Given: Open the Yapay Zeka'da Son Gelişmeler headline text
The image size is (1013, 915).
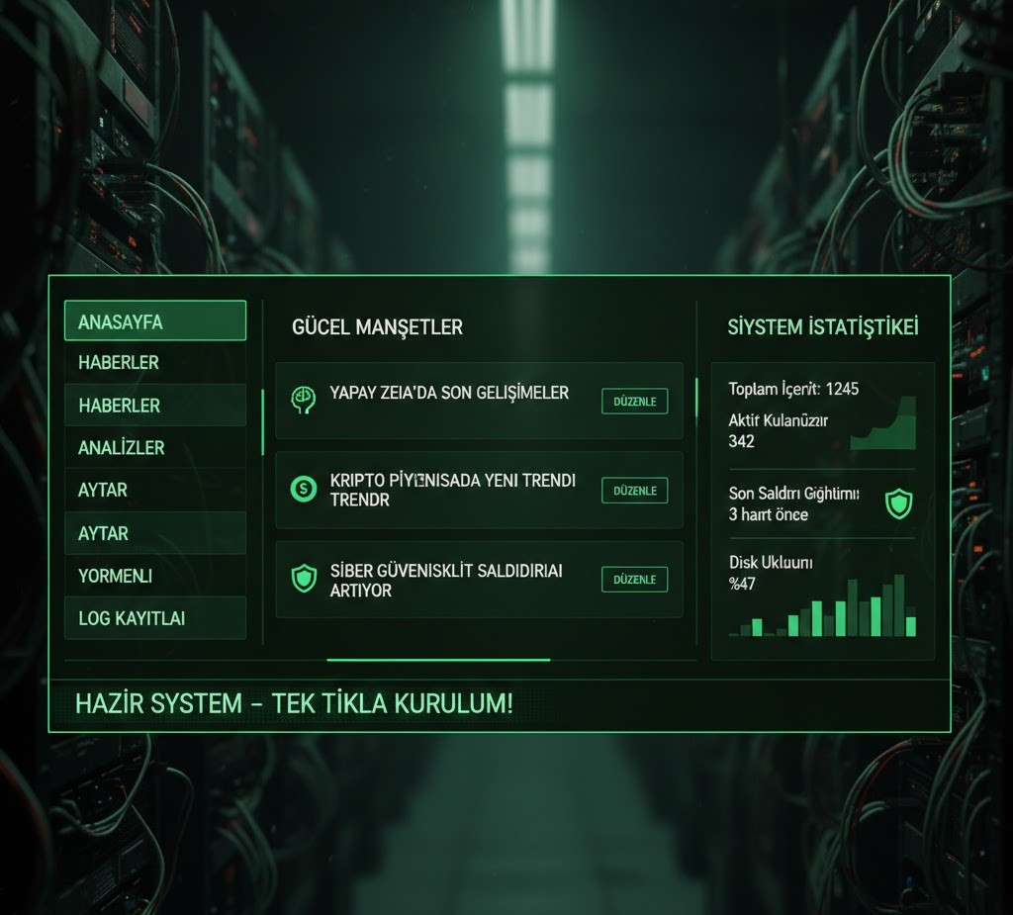Looking at the screenshot, I should coord(449,394).
